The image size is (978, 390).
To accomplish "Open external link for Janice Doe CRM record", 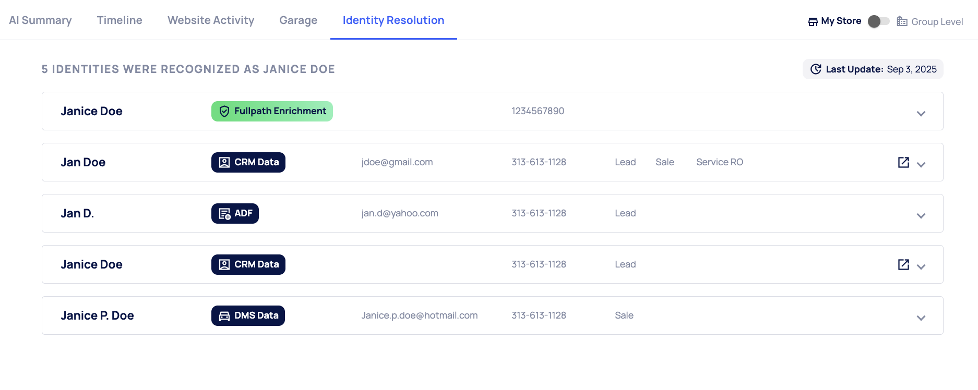I will click(903, 264).
